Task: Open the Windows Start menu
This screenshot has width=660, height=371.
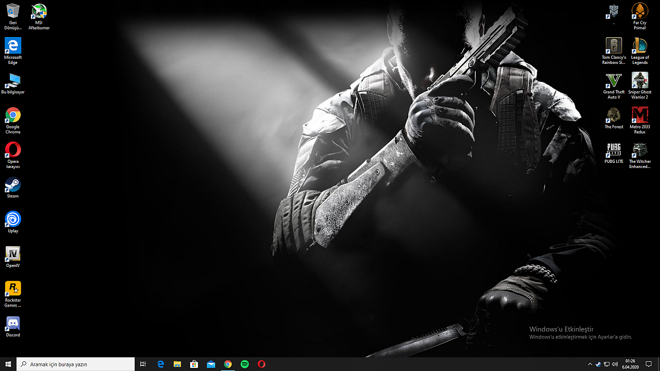Action: 8,364
